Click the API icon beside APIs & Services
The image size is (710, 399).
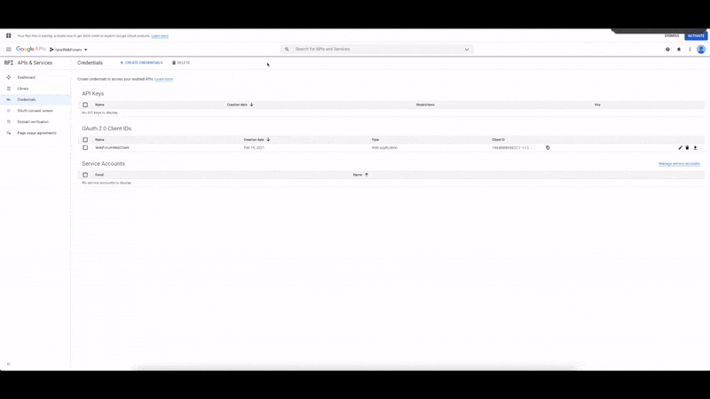9,63
